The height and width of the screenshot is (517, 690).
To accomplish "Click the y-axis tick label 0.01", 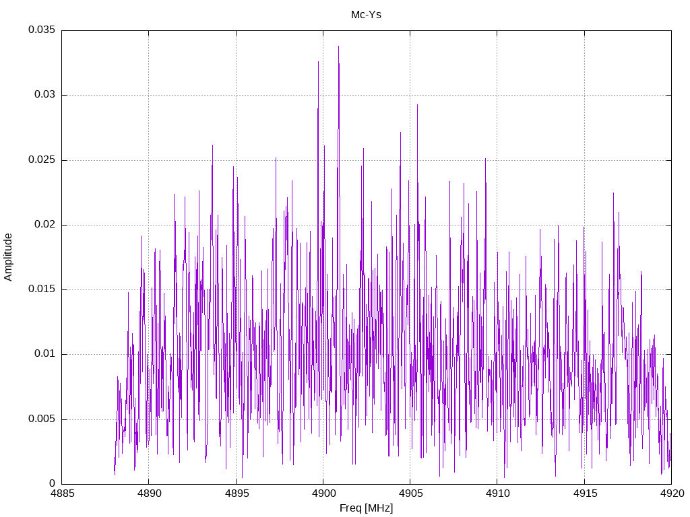I will point(45,354).
